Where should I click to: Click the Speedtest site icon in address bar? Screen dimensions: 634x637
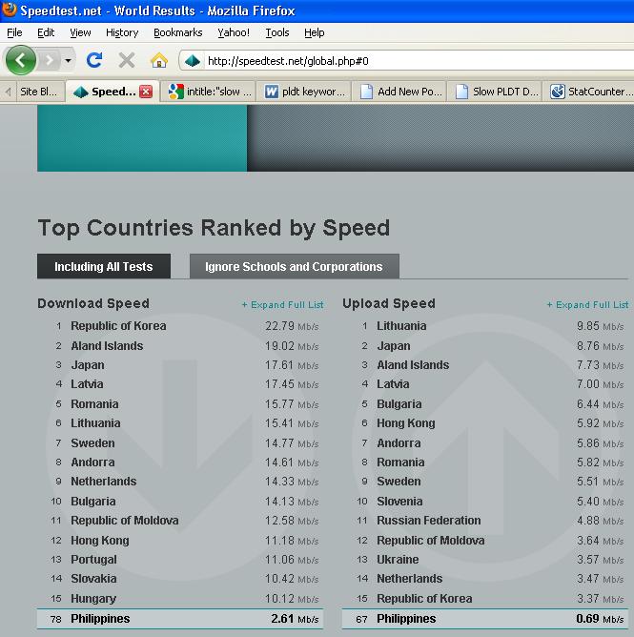click(x=193, y=61)
